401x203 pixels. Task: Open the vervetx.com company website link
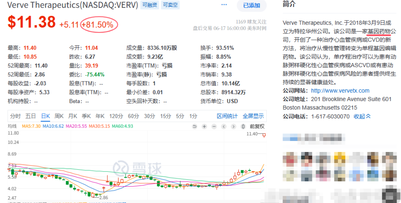click(340, 91)
